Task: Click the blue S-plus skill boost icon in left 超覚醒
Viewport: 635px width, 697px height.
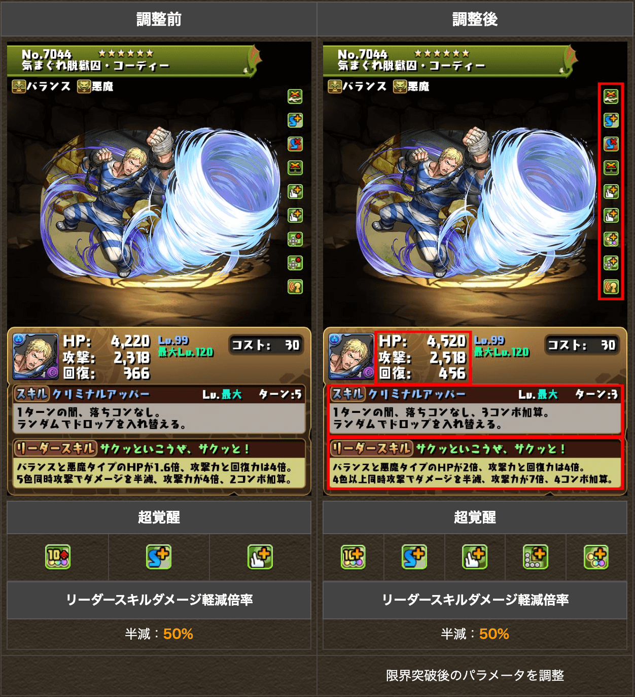Action: [x=159, y=557]
